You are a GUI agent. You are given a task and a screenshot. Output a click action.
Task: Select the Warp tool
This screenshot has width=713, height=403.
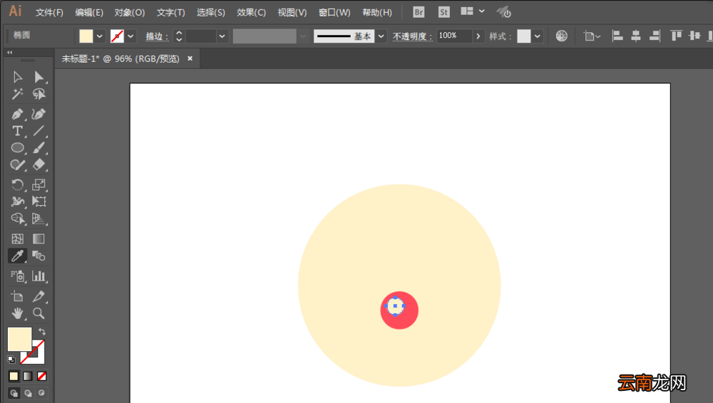pos(17,201)
